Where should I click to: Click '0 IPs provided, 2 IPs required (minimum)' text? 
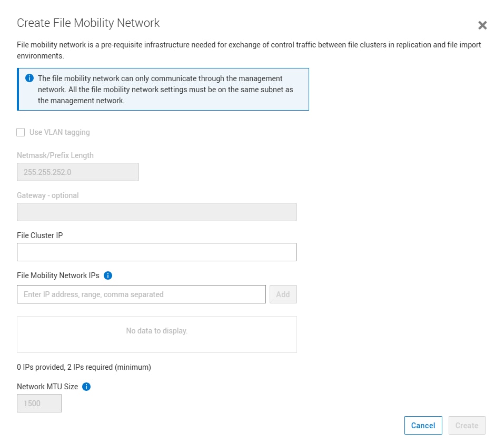coord(84,367)
